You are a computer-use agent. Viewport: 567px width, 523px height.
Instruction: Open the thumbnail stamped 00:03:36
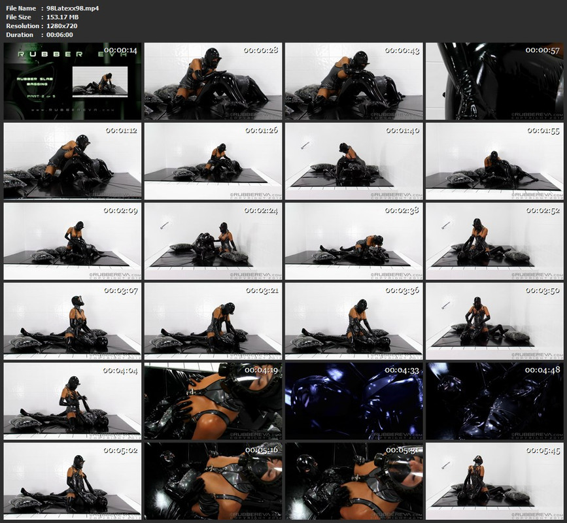tap(354, 321)
